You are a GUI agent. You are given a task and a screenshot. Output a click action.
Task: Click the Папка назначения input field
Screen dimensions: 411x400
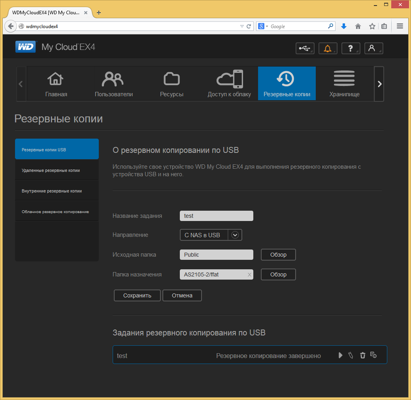(217, 274)
